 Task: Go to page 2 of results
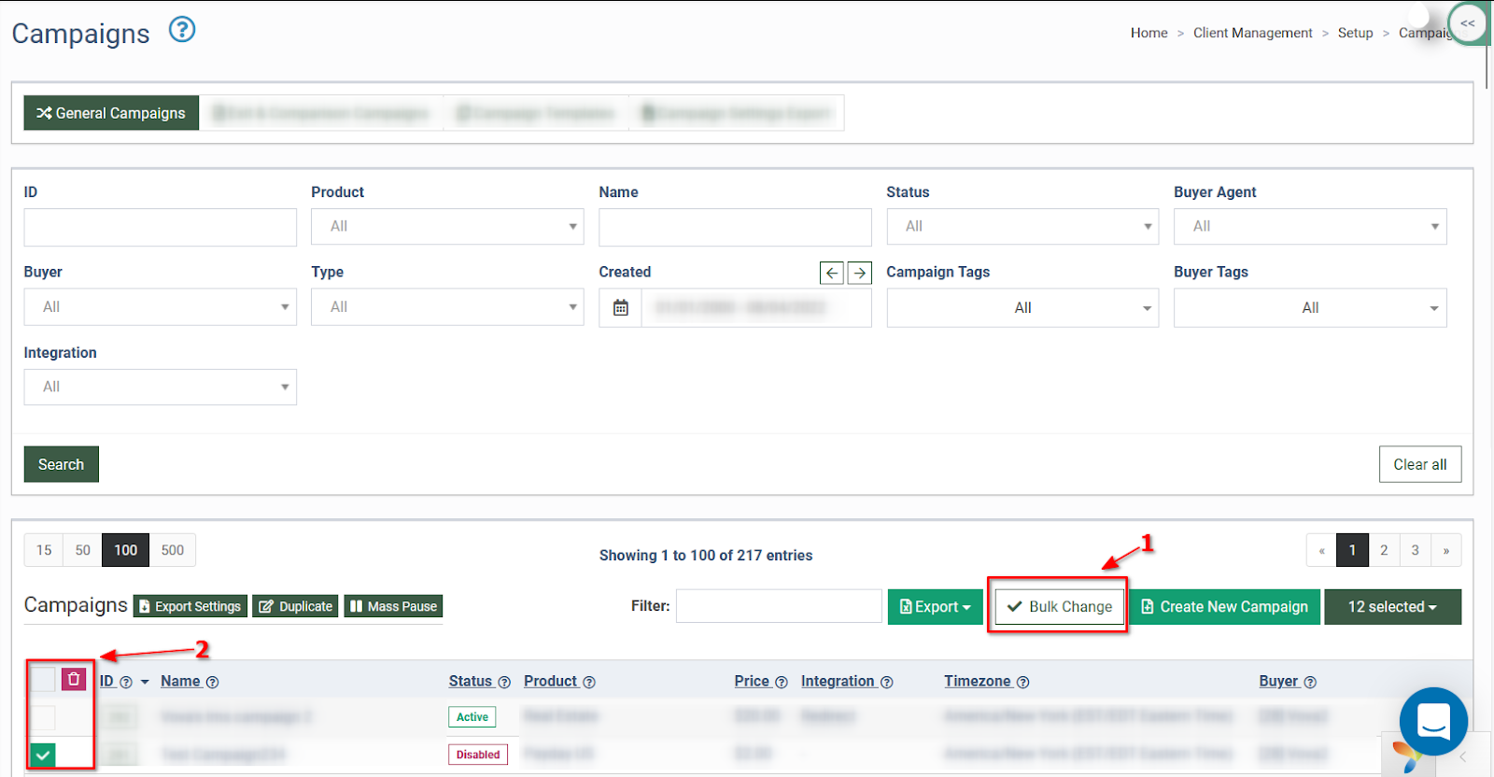click(1384, 550)
